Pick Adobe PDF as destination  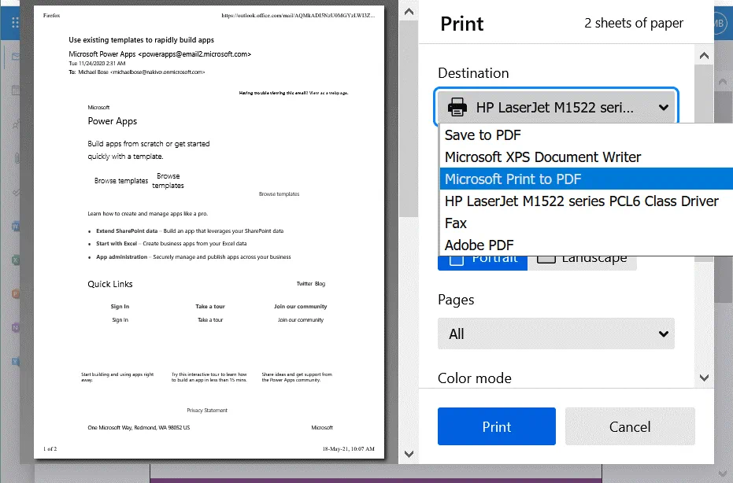(479, 245)
